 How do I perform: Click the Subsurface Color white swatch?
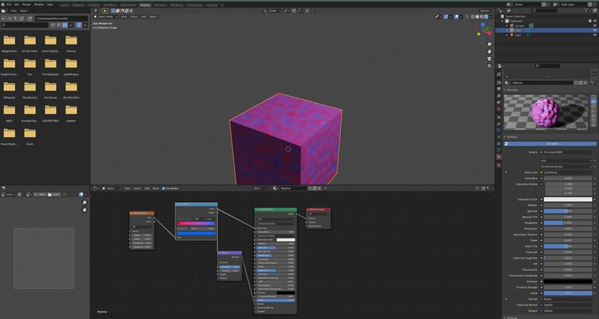(567, 199)
